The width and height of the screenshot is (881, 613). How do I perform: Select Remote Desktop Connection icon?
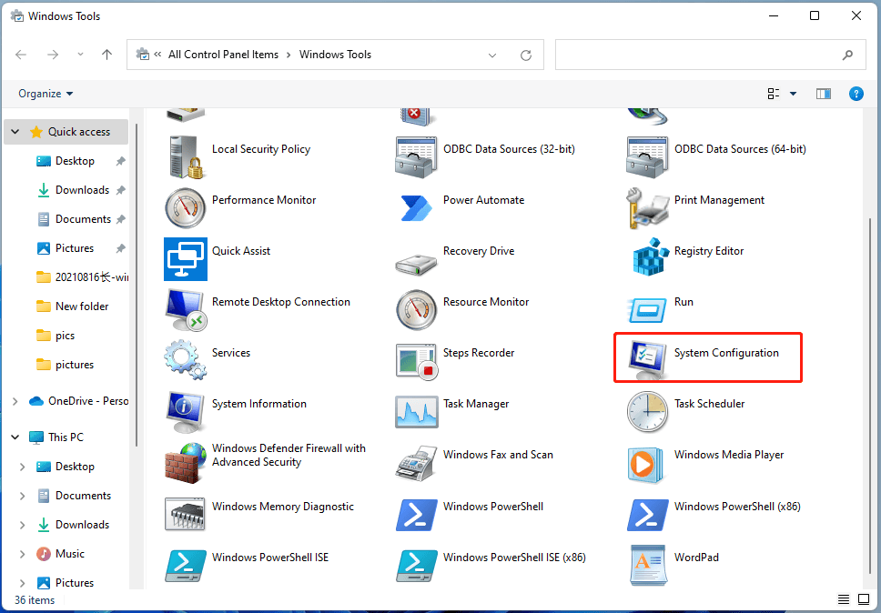coord(186,310)
